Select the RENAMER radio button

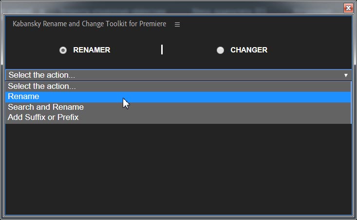(x=63, y=50)
